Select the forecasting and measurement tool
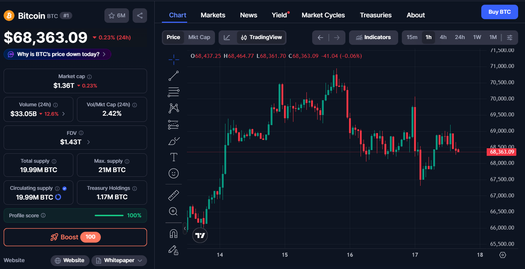 (174, 125)
